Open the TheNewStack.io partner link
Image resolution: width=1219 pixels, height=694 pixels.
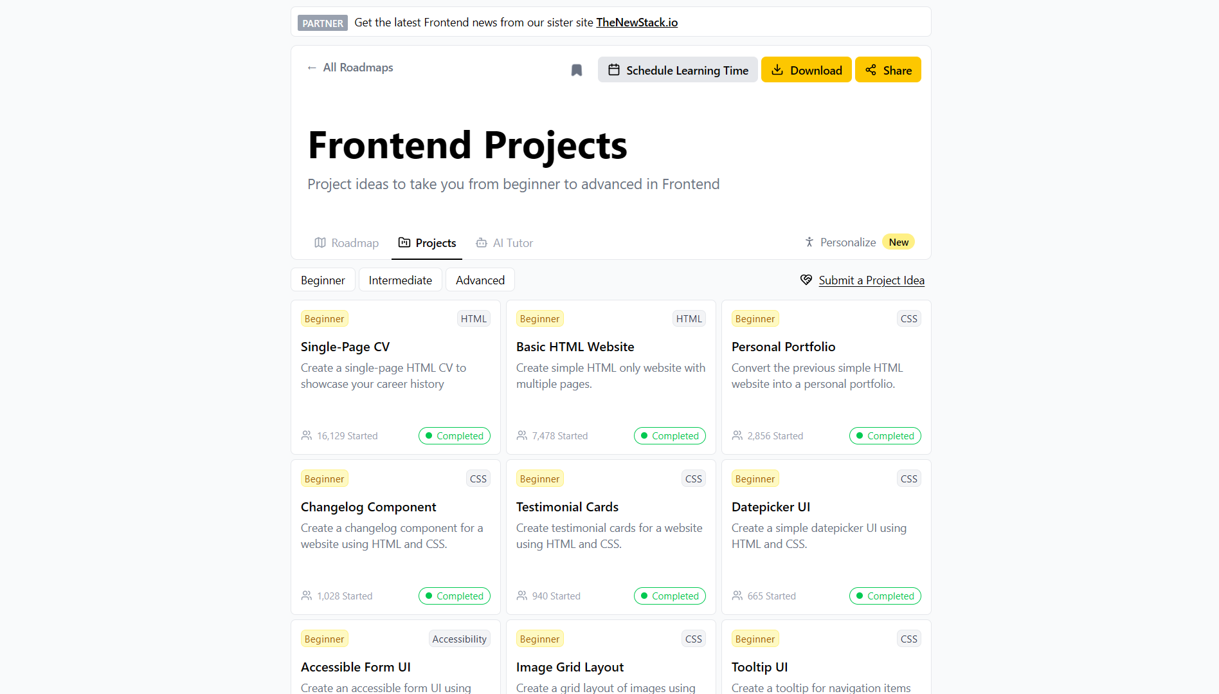click(x=637, y=23)
